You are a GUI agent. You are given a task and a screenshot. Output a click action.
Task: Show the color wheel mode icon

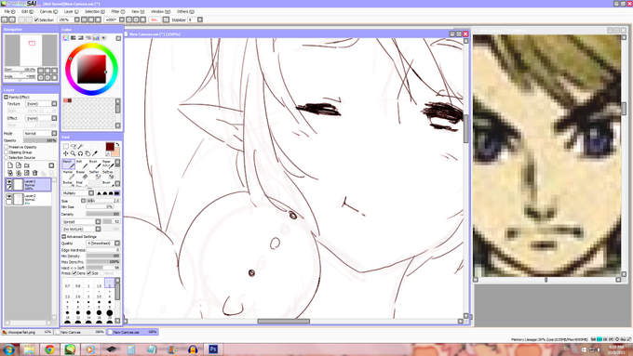tap(66, 37)
